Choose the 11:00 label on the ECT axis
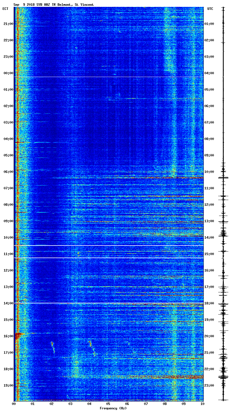 point(8,254)
